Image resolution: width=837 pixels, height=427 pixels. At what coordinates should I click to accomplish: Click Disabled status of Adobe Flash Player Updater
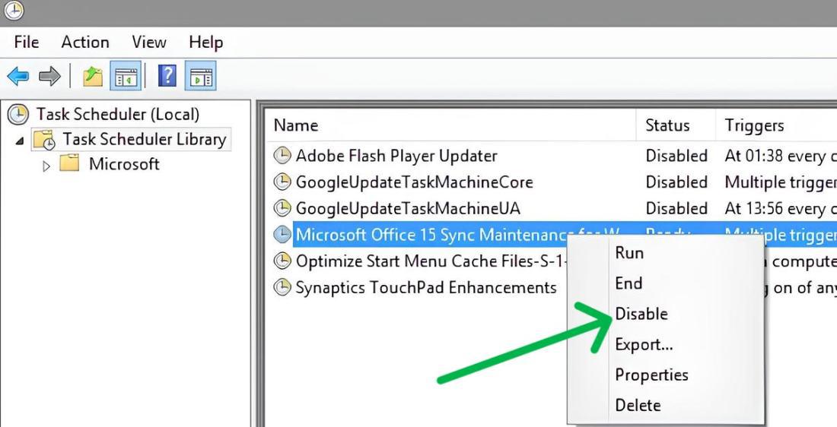pyautogui.click(x=676, y=156)
